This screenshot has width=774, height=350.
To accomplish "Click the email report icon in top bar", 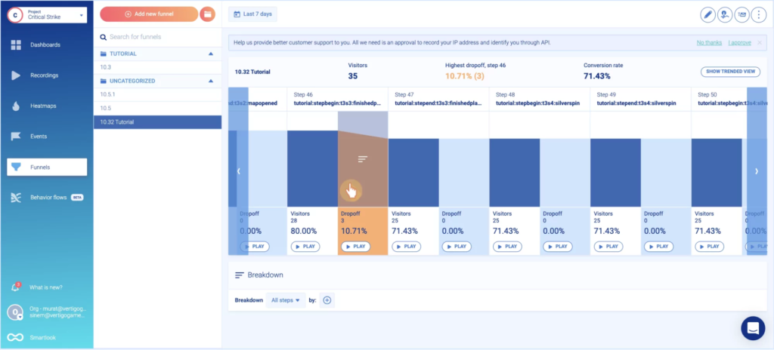I will [741, 15].
